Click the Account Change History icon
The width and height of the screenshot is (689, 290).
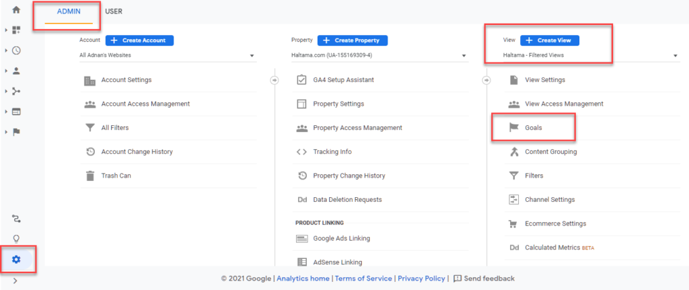tap(89, 152)
